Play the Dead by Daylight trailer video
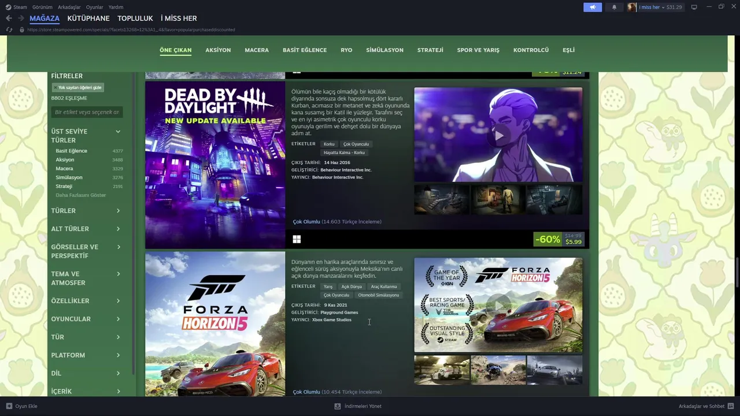The image size is (740, 416). (498, 135)
